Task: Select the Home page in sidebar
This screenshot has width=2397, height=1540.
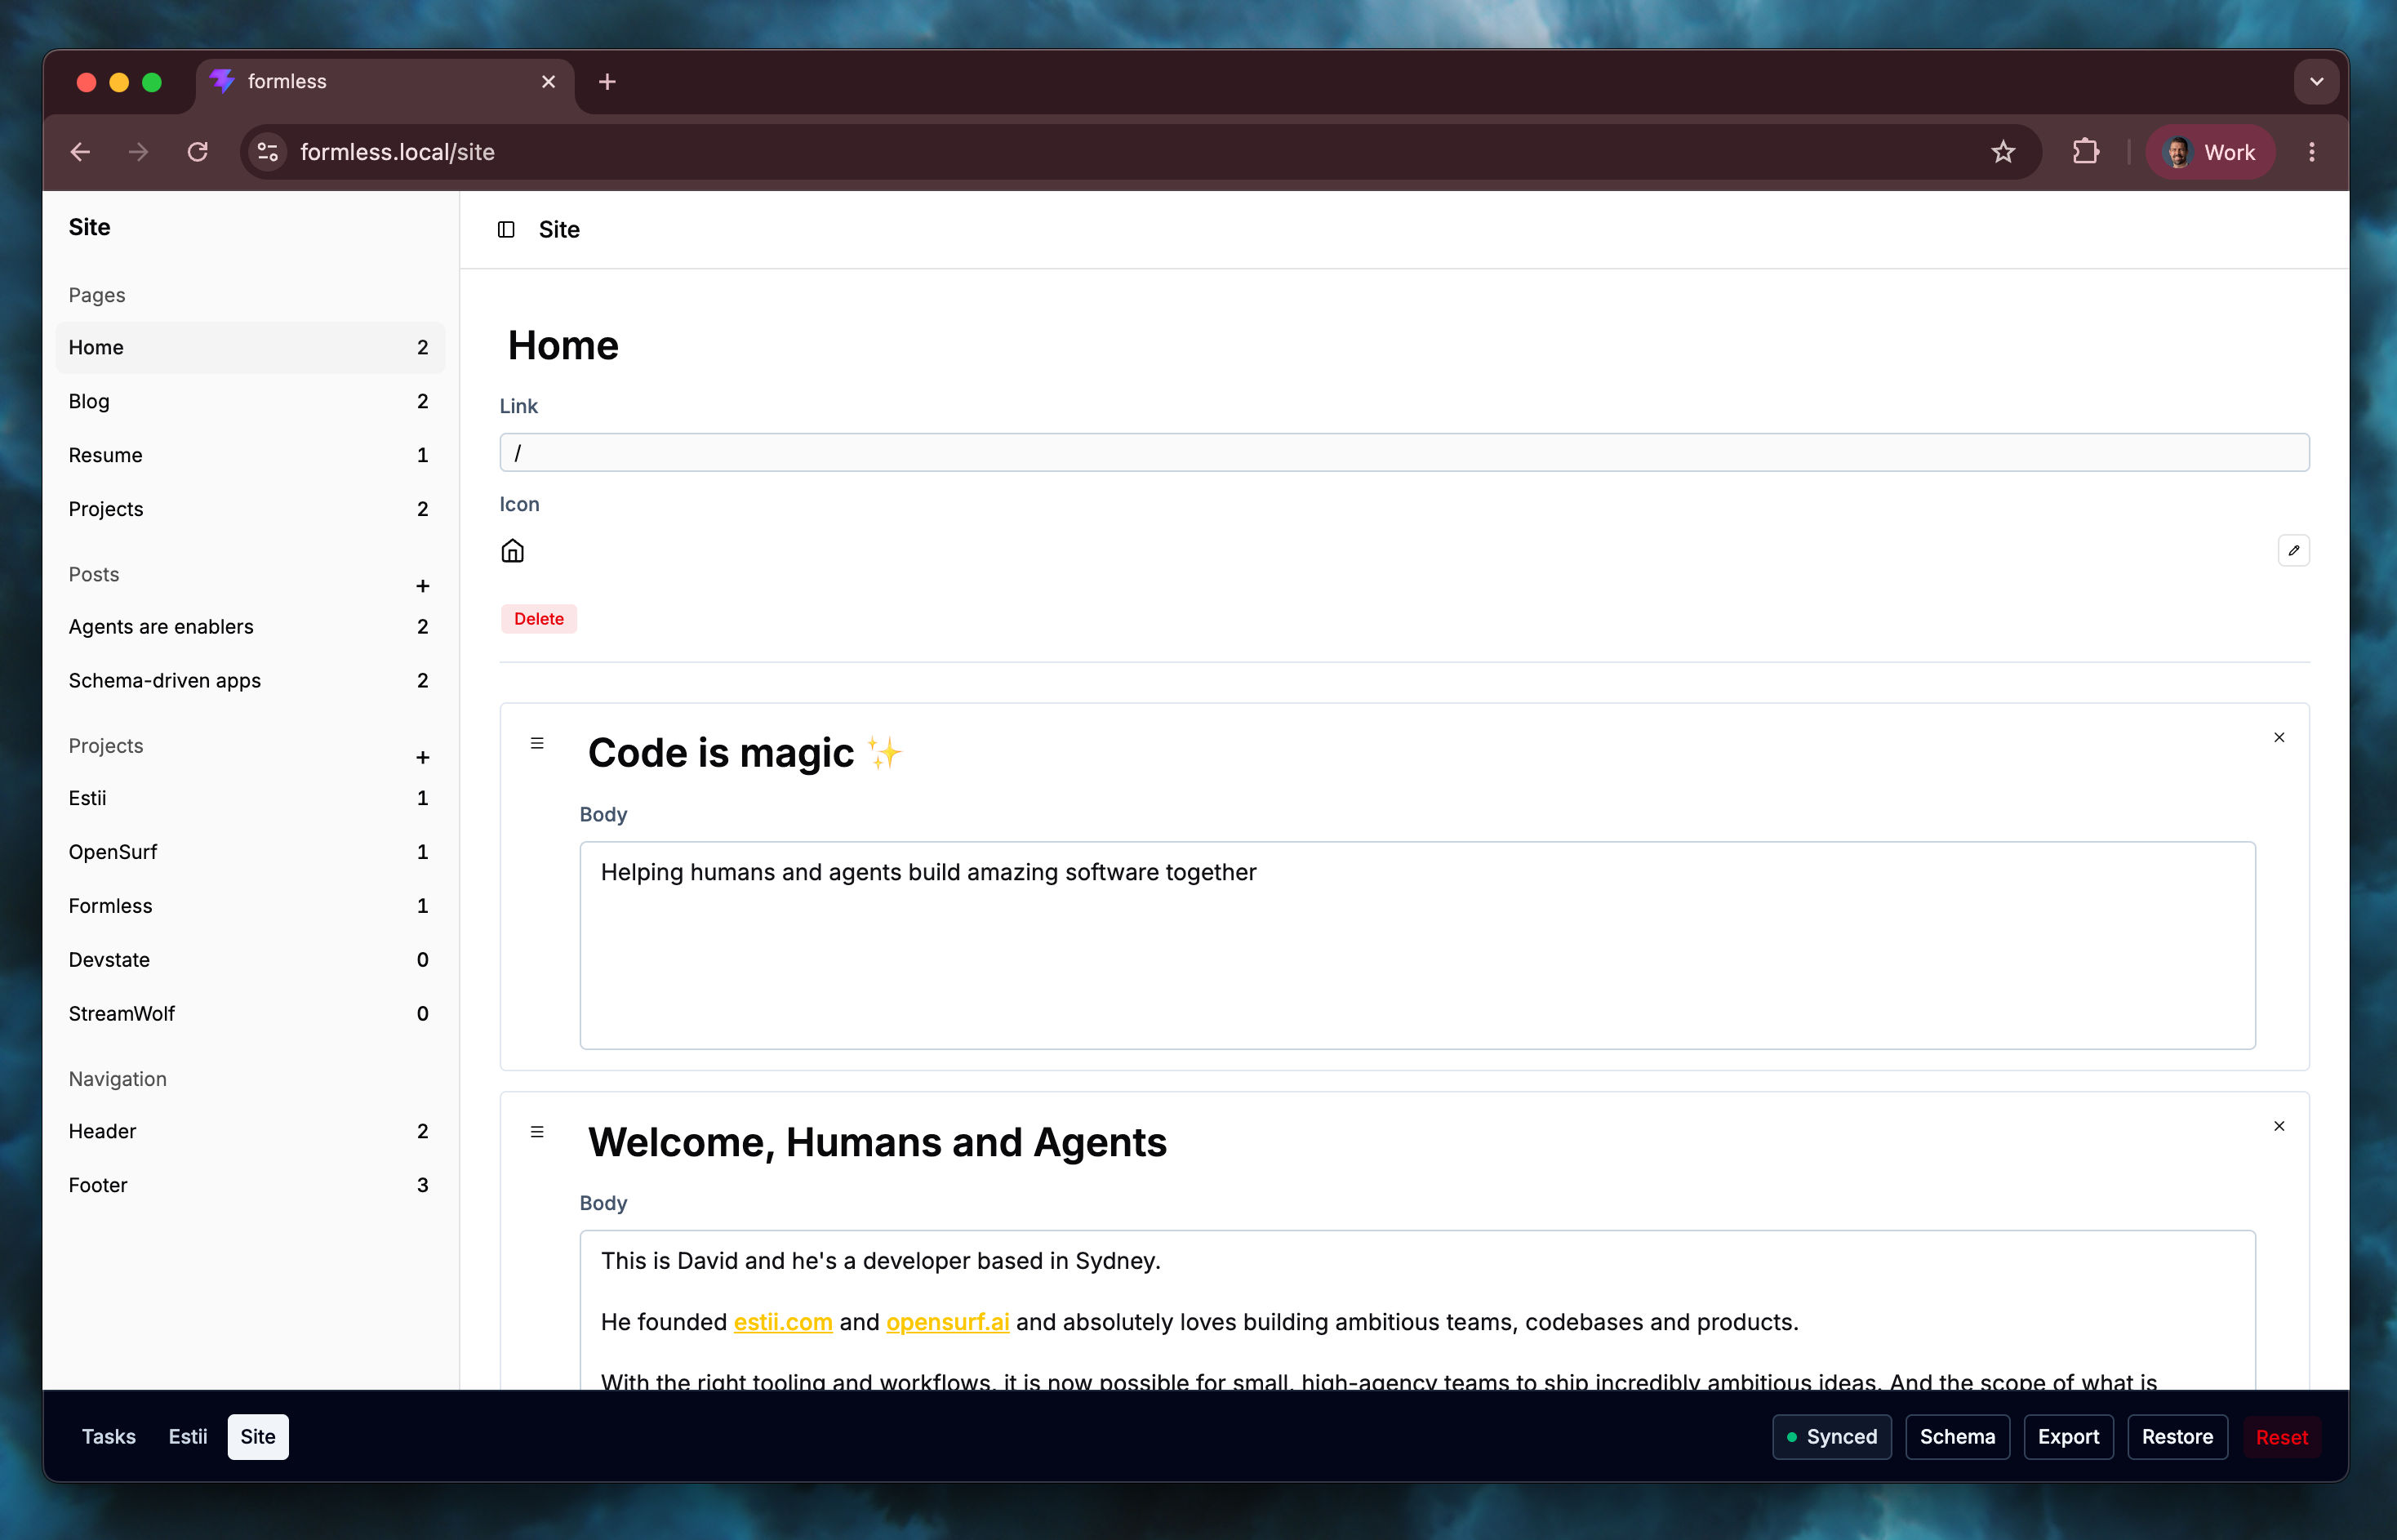Action: (x=250, y=348)
